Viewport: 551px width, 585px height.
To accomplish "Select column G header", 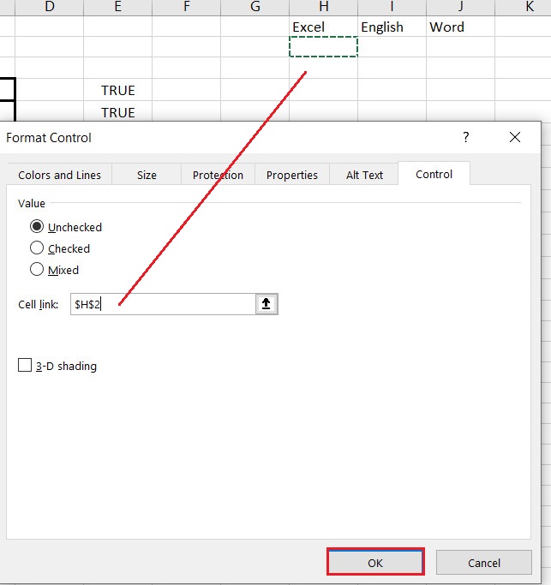I will coord(255,7).
